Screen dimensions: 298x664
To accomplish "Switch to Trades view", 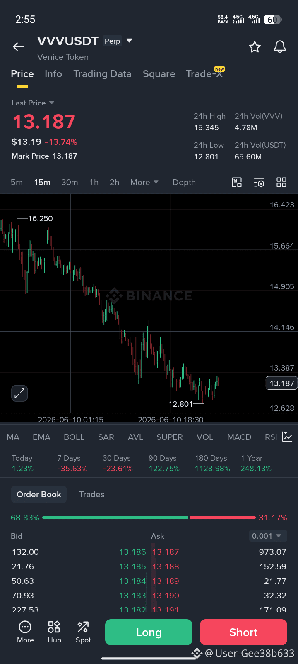I will 92,494.
